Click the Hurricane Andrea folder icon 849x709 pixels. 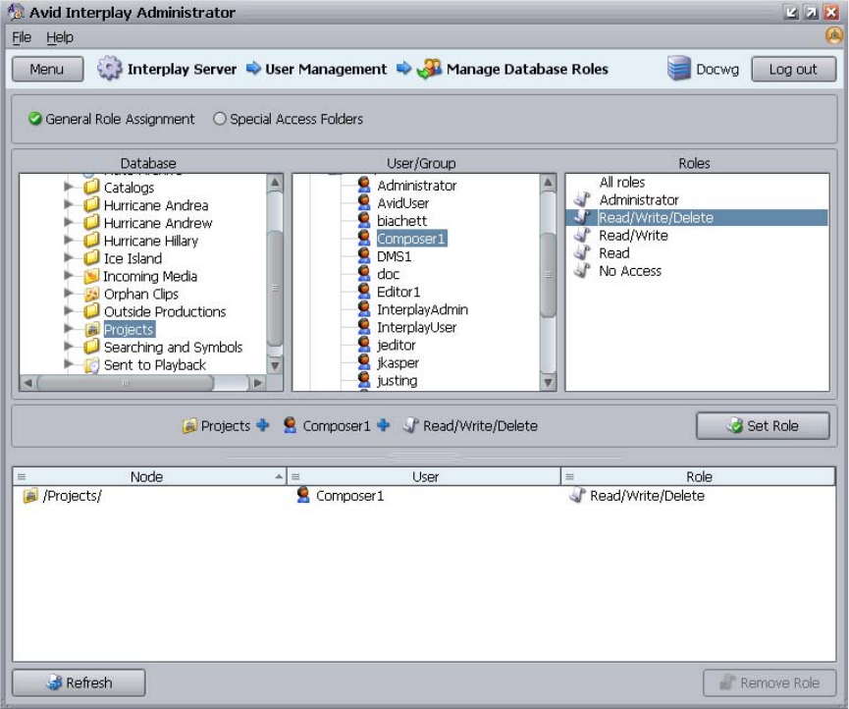(x=92, y=204)
